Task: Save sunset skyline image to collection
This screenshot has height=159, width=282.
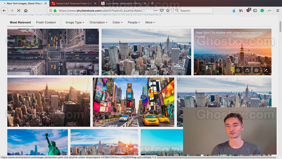Action: [x=247, y=70]
